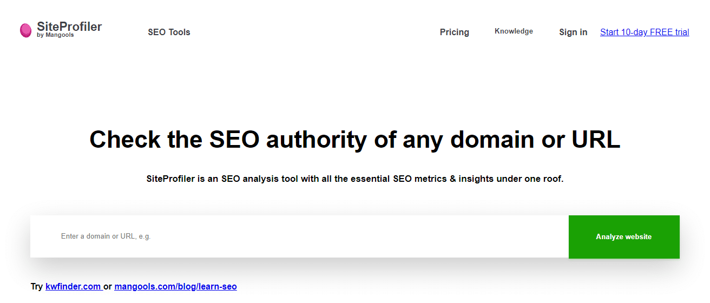Go to the Pricing page
The image size is (710, 303).
(455, 32)
